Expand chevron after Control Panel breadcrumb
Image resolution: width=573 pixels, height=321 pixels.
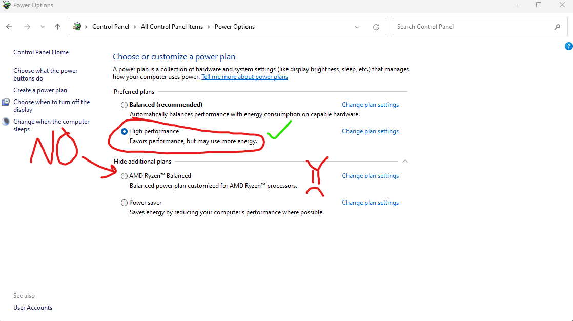[135, 27]
